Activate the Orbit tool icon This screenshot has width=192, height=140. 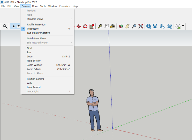click(121, 26)
